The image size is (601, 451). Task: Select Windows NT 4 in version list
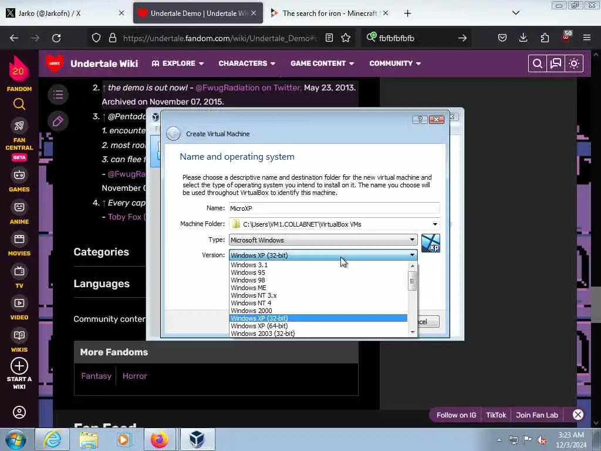(x=318, y=303)
